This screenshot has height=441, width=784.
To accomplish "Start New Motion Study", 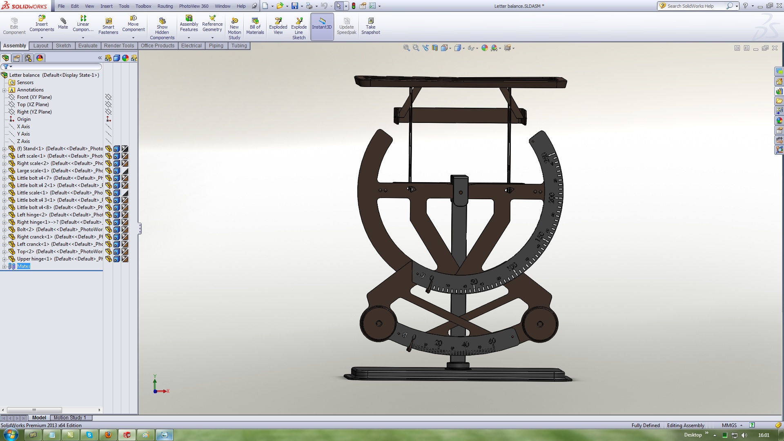I will point(234,29).
